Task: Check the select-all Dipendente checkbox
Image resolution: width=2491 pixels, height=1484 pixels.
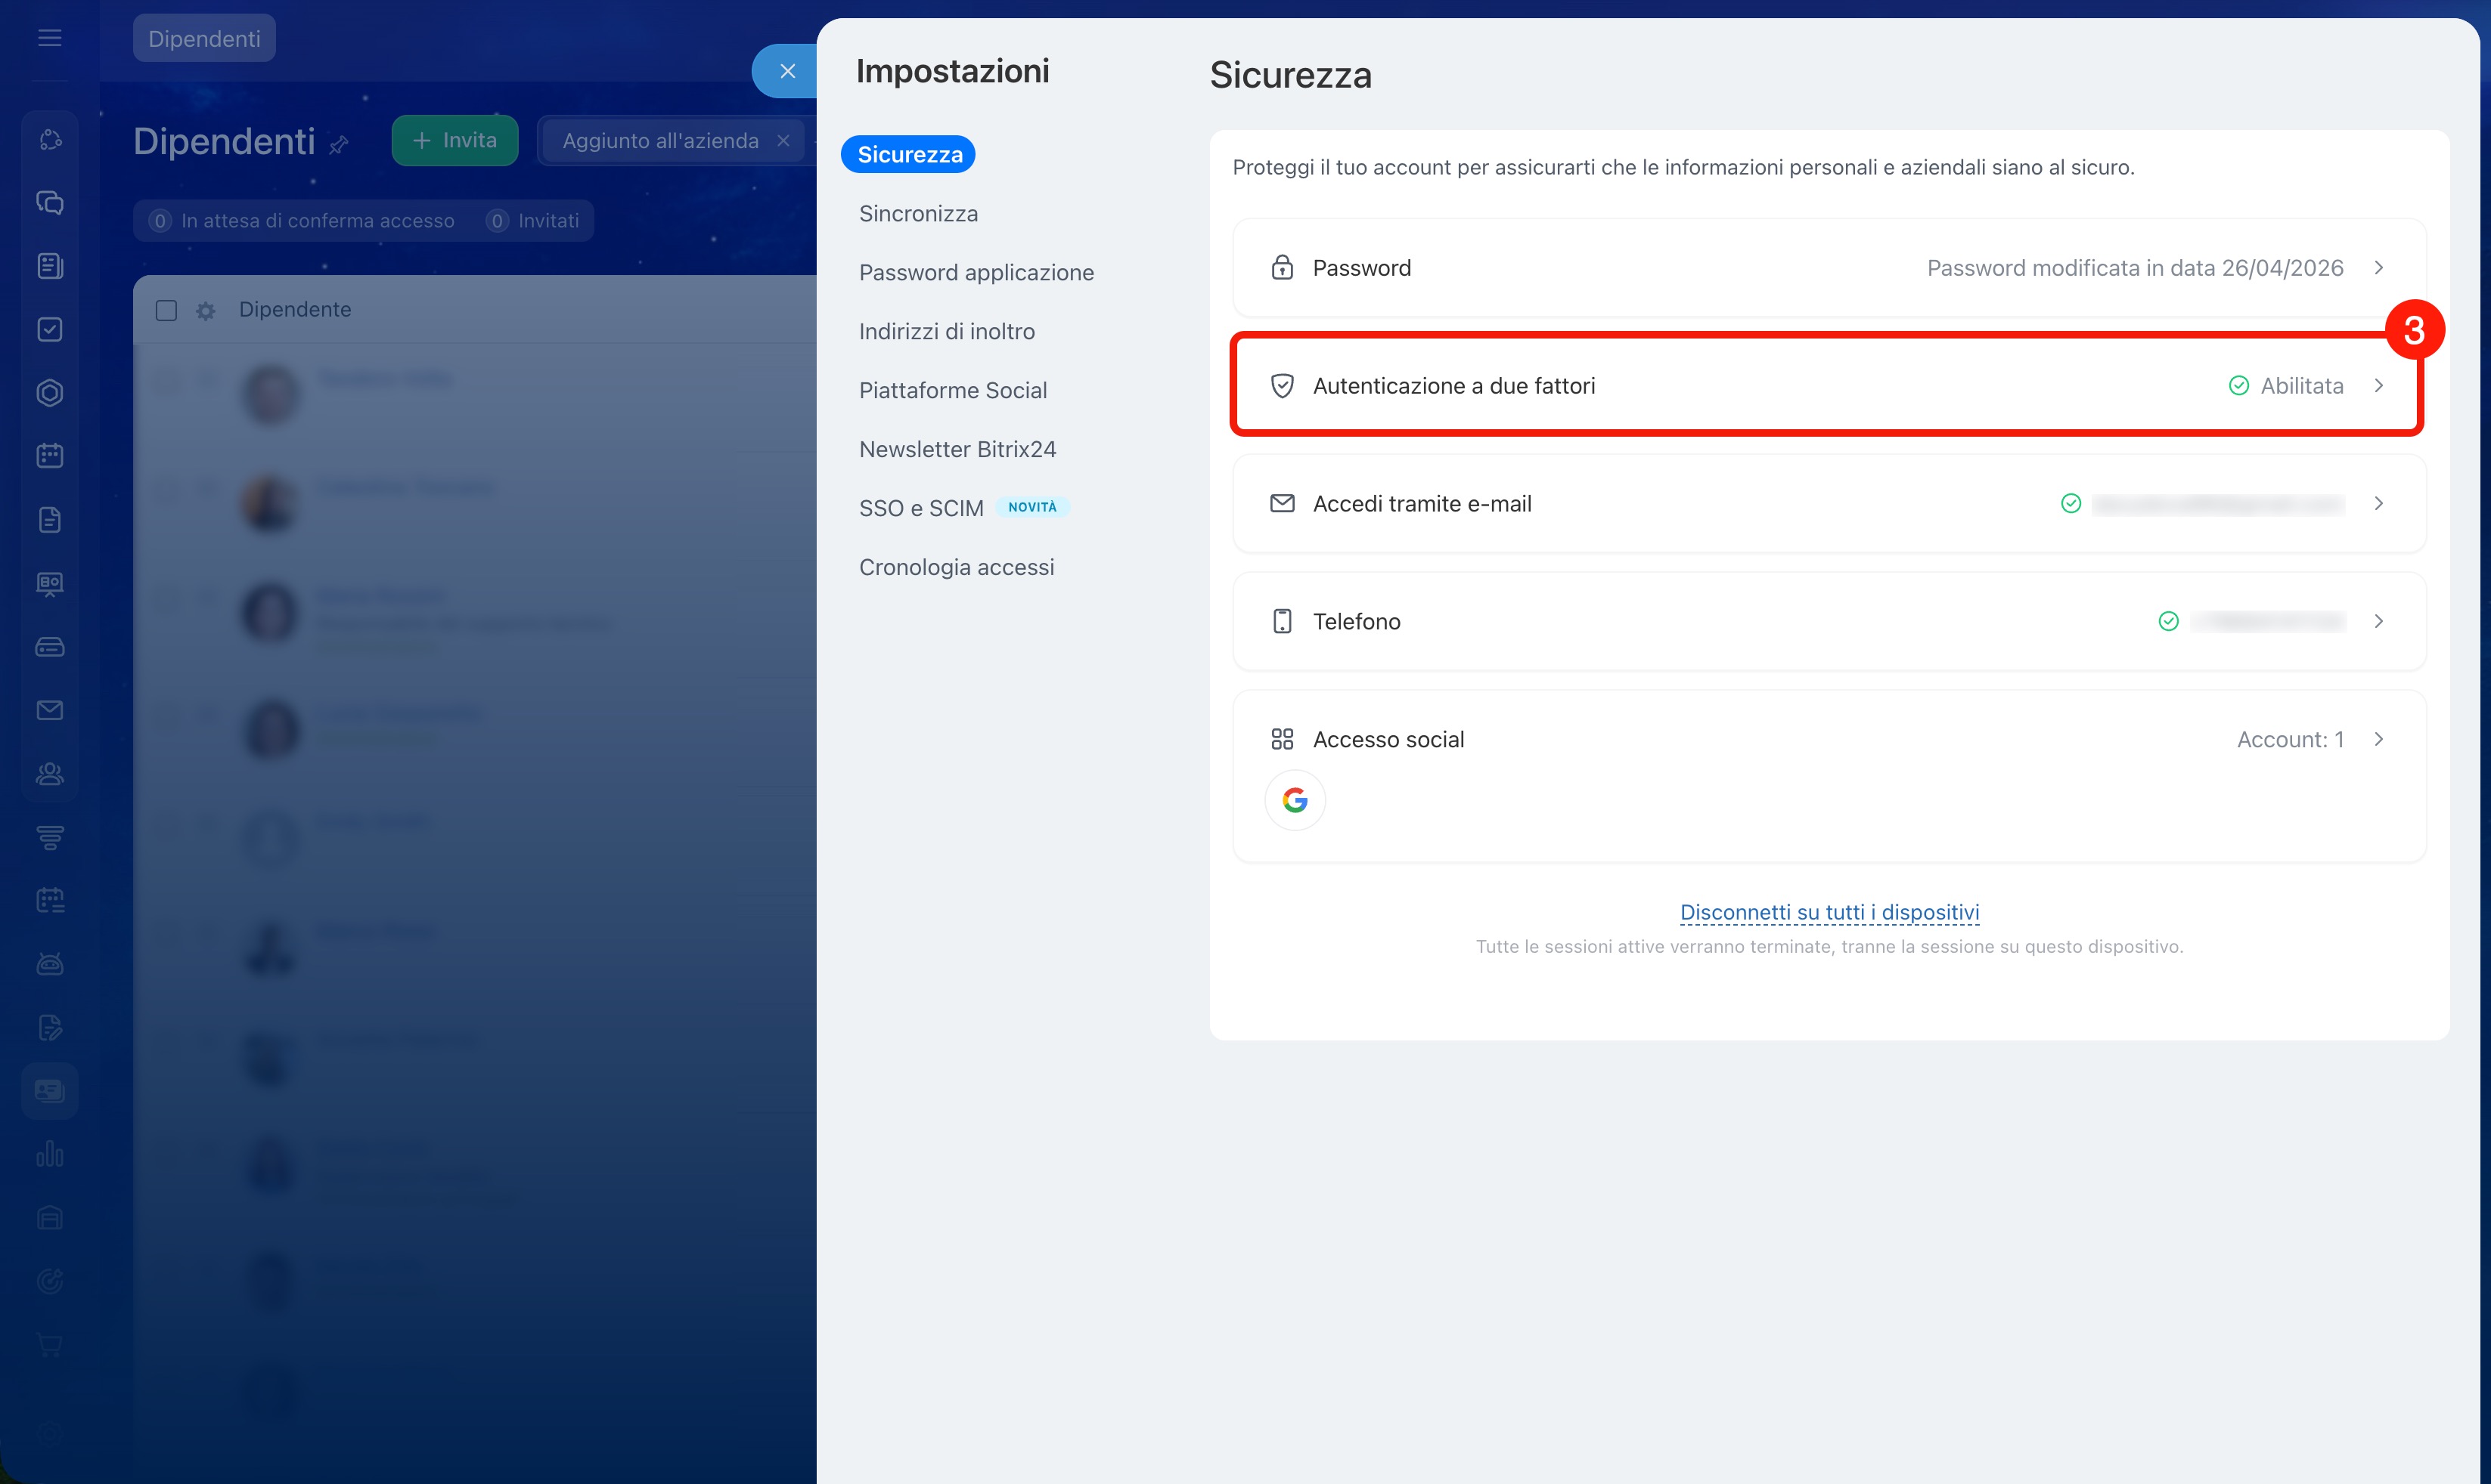Action: tap(166, 311)
